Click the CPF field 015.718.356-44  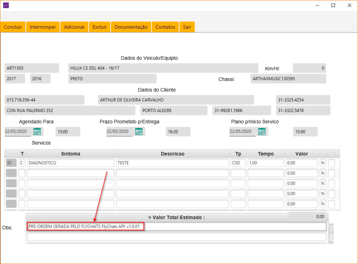[x=44, y=100]
